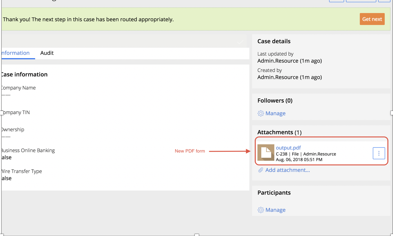Click the Followers (0) heading
The image size is (393, 236).
point(275,100)
